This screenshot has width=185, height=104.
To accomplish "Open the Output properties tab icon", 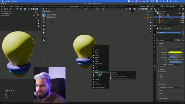I will coord(155,35).
